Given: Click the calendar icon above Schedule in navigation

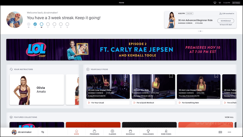Looking at the screenshot, I should [130, 131].
